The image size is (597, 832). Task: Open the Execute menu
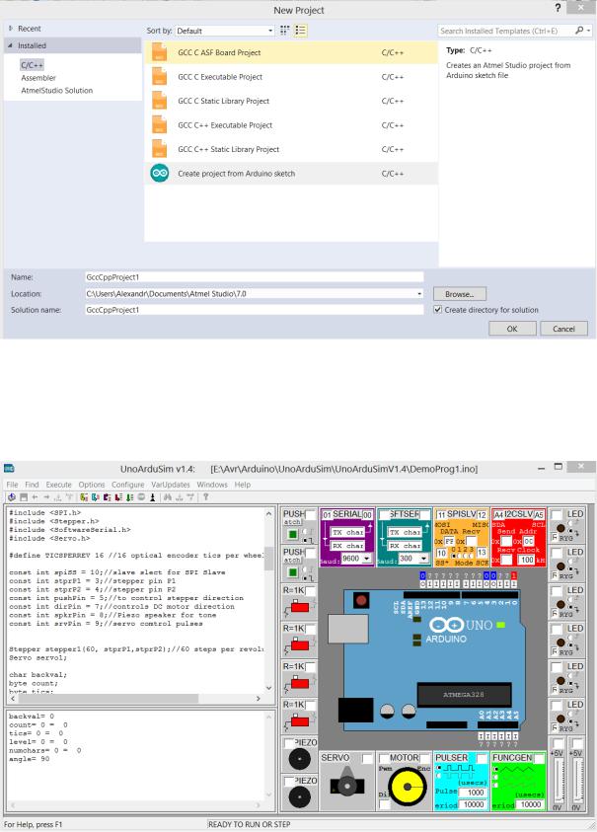[58, 485]
